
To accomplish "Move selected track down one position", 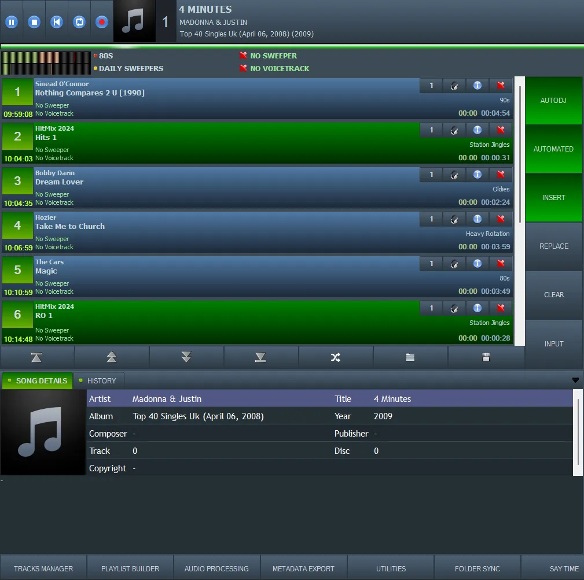I will pyautogui.click(x=186, y=357).
